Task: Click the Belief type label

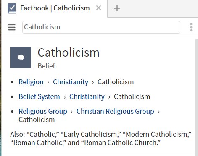Action: point(46,66)
